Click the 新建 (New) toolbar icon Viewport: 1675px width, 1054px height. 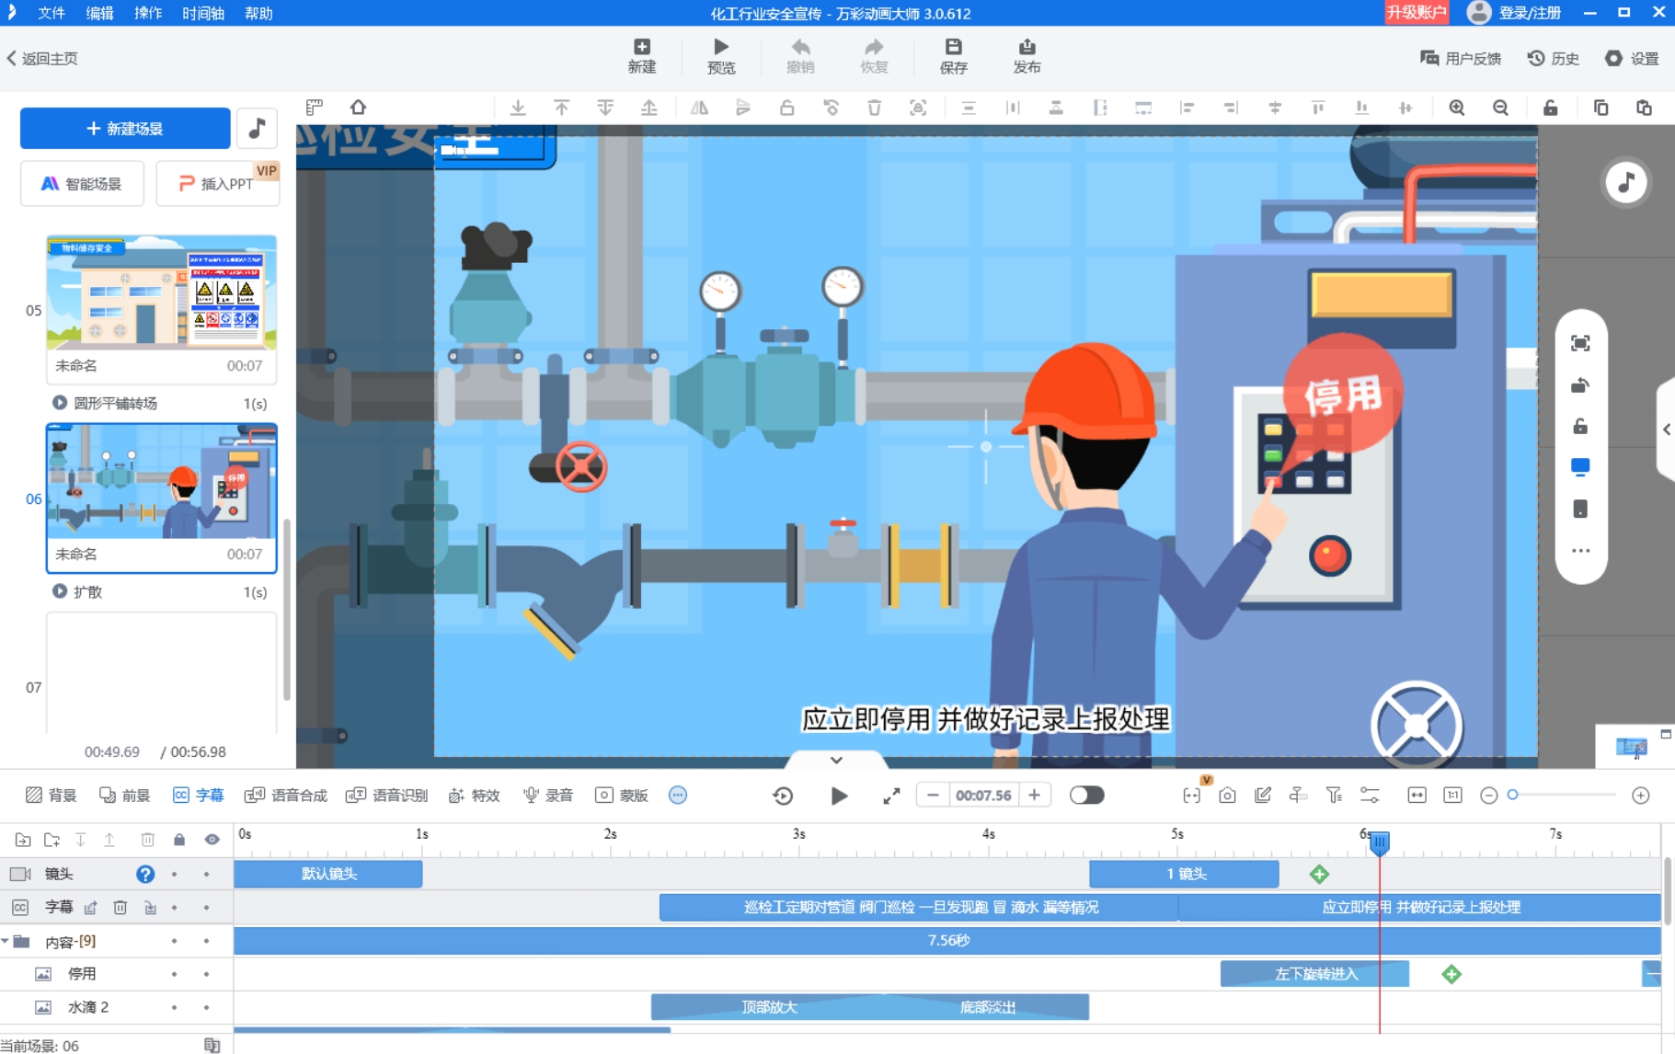pos(642,55)
